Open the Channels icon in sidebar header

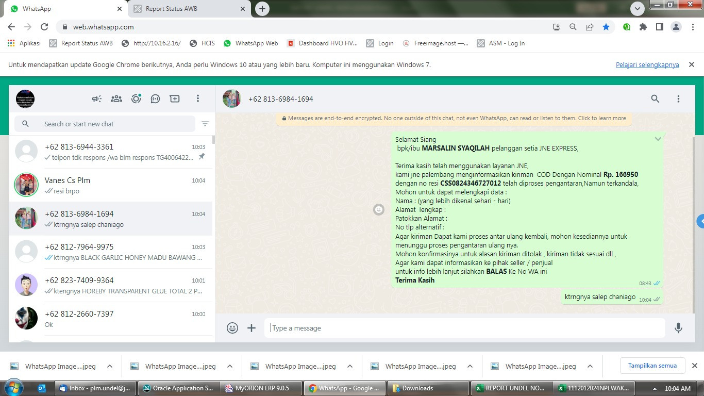coord(155,98)
